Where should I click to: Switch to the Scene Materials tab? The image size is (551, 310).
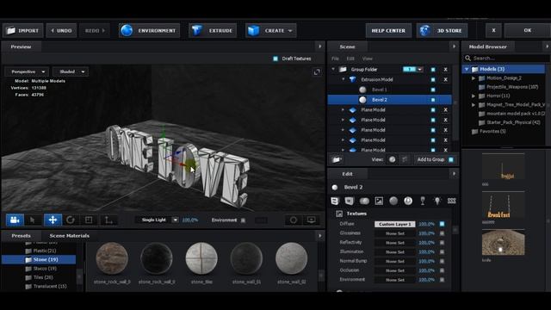coord(69,236)
